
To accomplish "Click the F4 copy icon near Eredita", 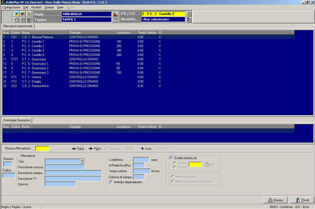I will point(209,164).
